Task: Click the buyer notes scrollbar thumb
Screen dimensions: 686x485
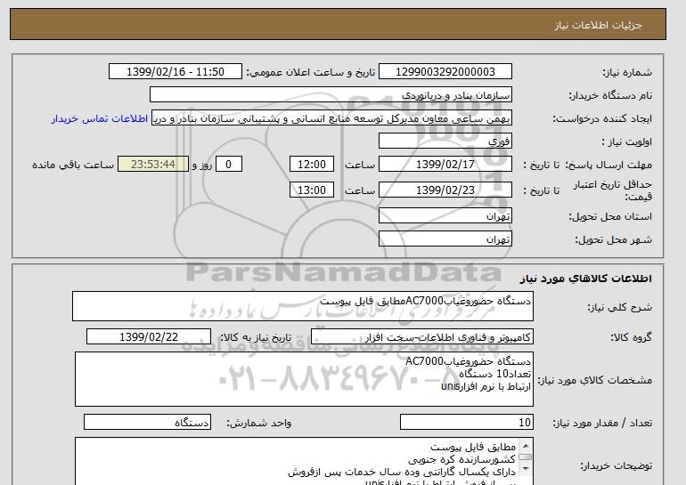Action: (525, 457)
